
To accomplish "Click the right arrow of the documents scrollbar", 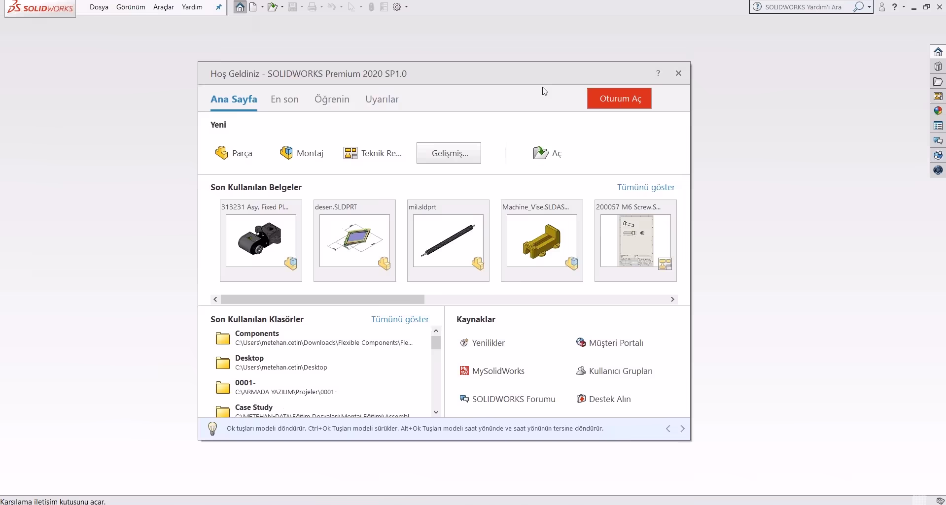I will (672, 299).
